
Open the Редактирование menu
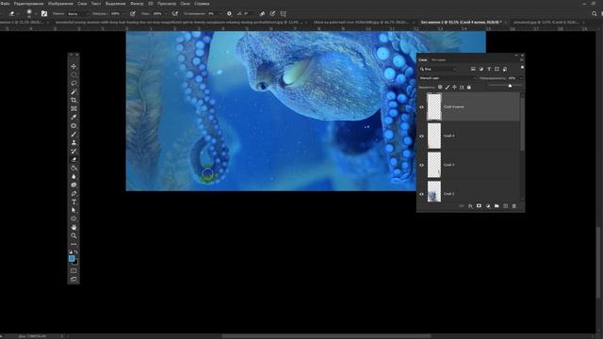tap(28, 4)
